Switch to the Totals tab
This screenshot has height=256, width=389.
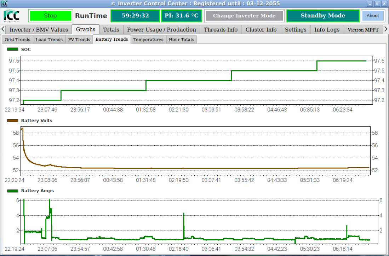point(111,30)
